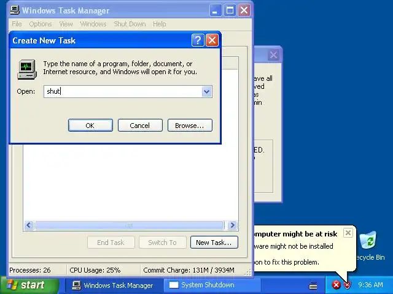Click the 'computer might be at risk' headline
The width and height of the screenshot is (393, 294).
(x=295, y=234)
